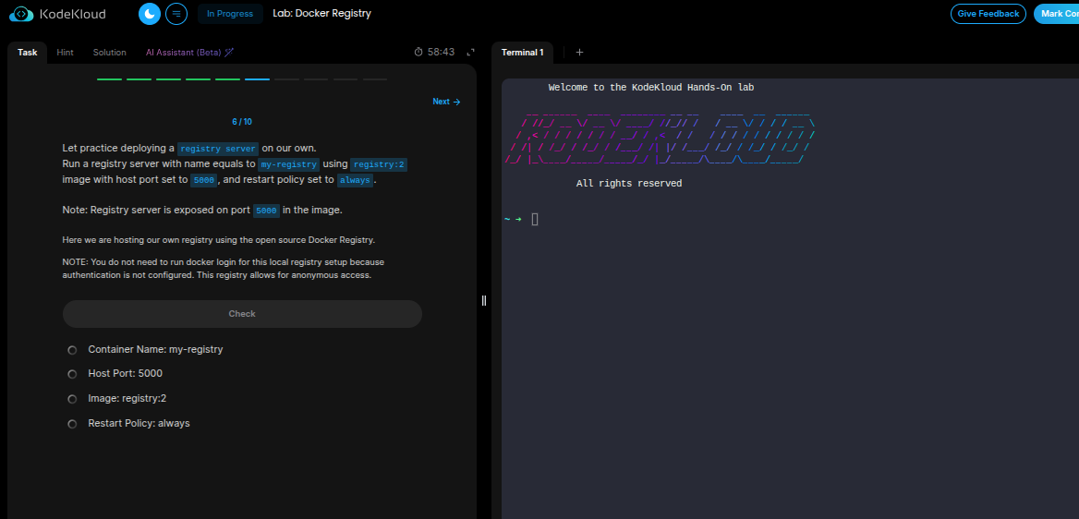Jump to last progress step segment
Screen dimensions: 1079x519
click(375, 79)
